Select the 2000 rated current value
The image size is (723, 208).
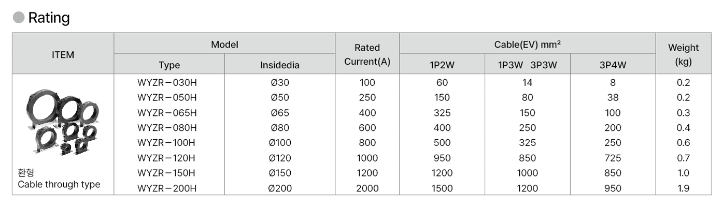pyautogui.click(x=367, y=188)
